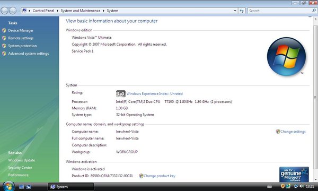Navigate to System and Maintenance breadcrumb
The image size is (318, 191).
(x=81, y=11)
